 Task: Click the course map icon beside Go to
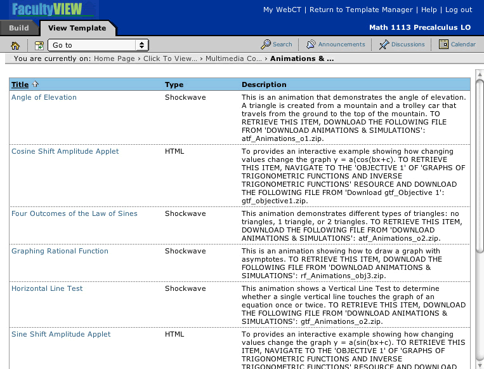coord(39,46)
